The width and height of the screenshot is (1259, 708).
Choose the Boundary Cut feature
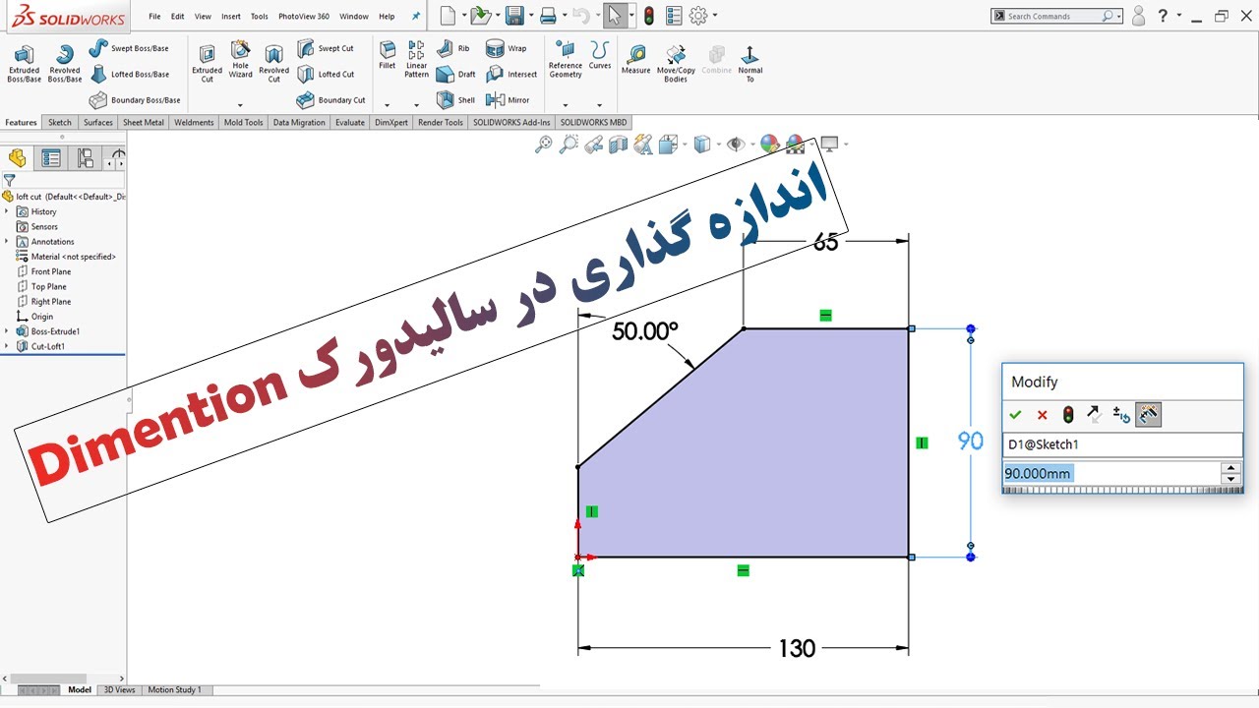point(331,99)
